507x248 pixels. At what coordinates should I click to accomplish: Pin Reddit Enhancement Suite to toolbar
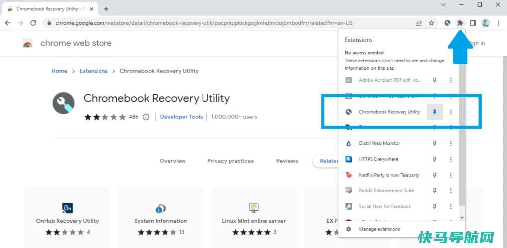(435, 191)
